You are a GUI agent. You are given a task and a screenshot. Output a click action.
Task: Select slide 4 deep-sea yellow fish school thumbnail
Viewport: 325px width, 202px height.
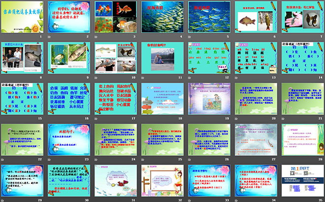162,17
